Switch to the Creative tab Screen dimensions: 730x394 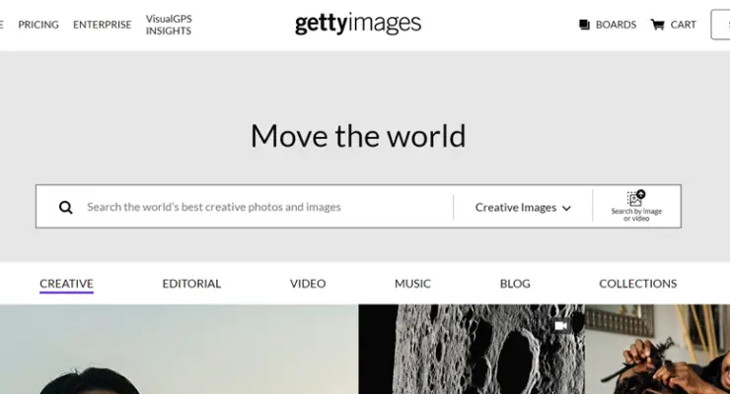pos(66,284)
